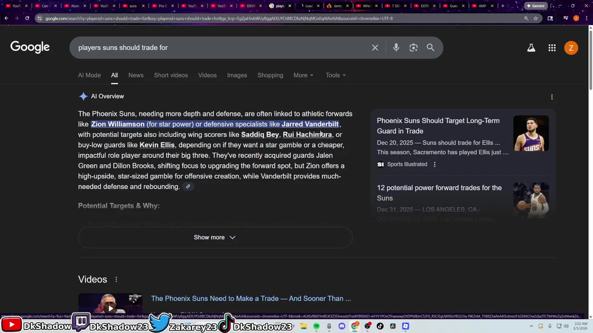Clear the search box with the X icon
The image size is (593, 333).
pyautogui.click(x=375, y=48)
